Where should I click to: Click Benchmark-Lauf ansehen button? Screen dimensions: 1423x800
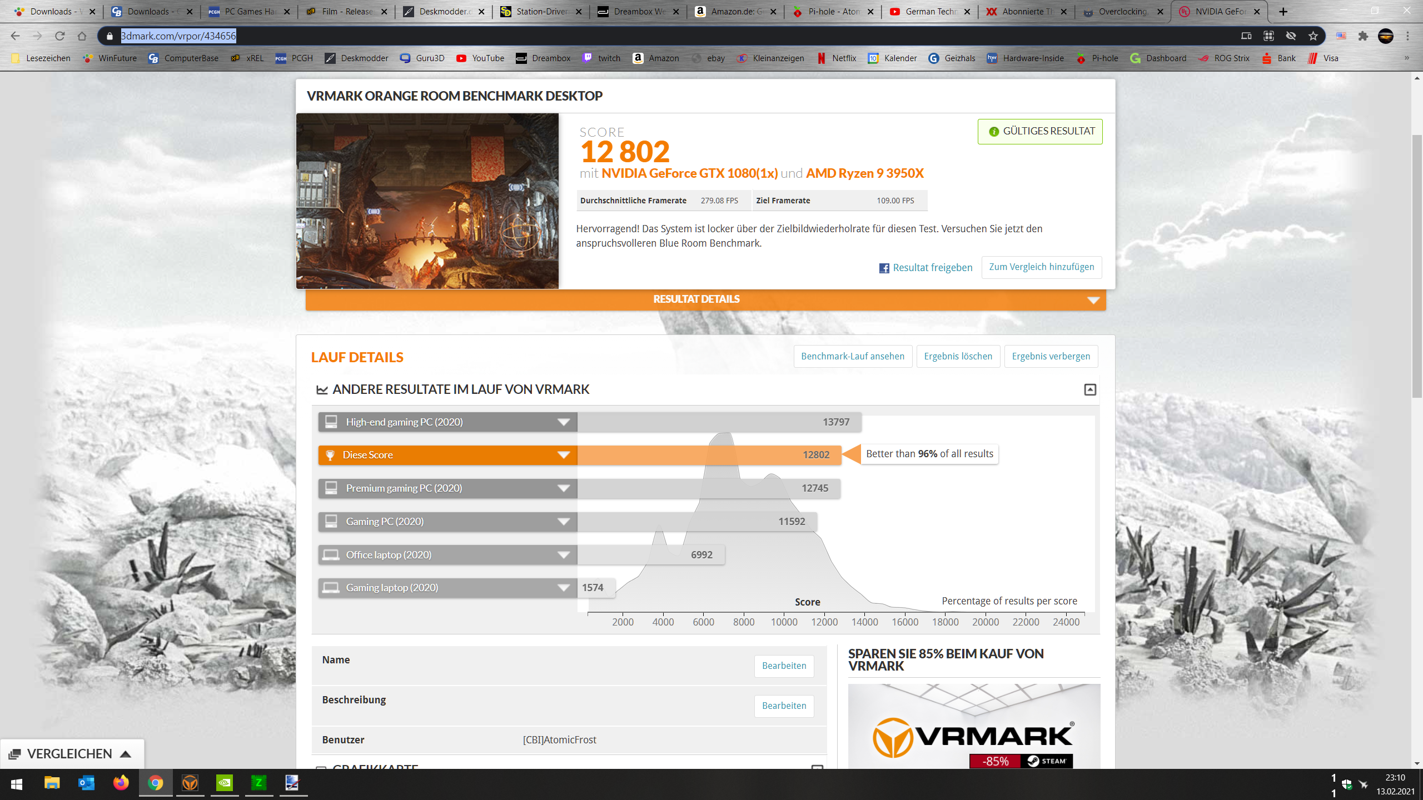tap(853, 357)
